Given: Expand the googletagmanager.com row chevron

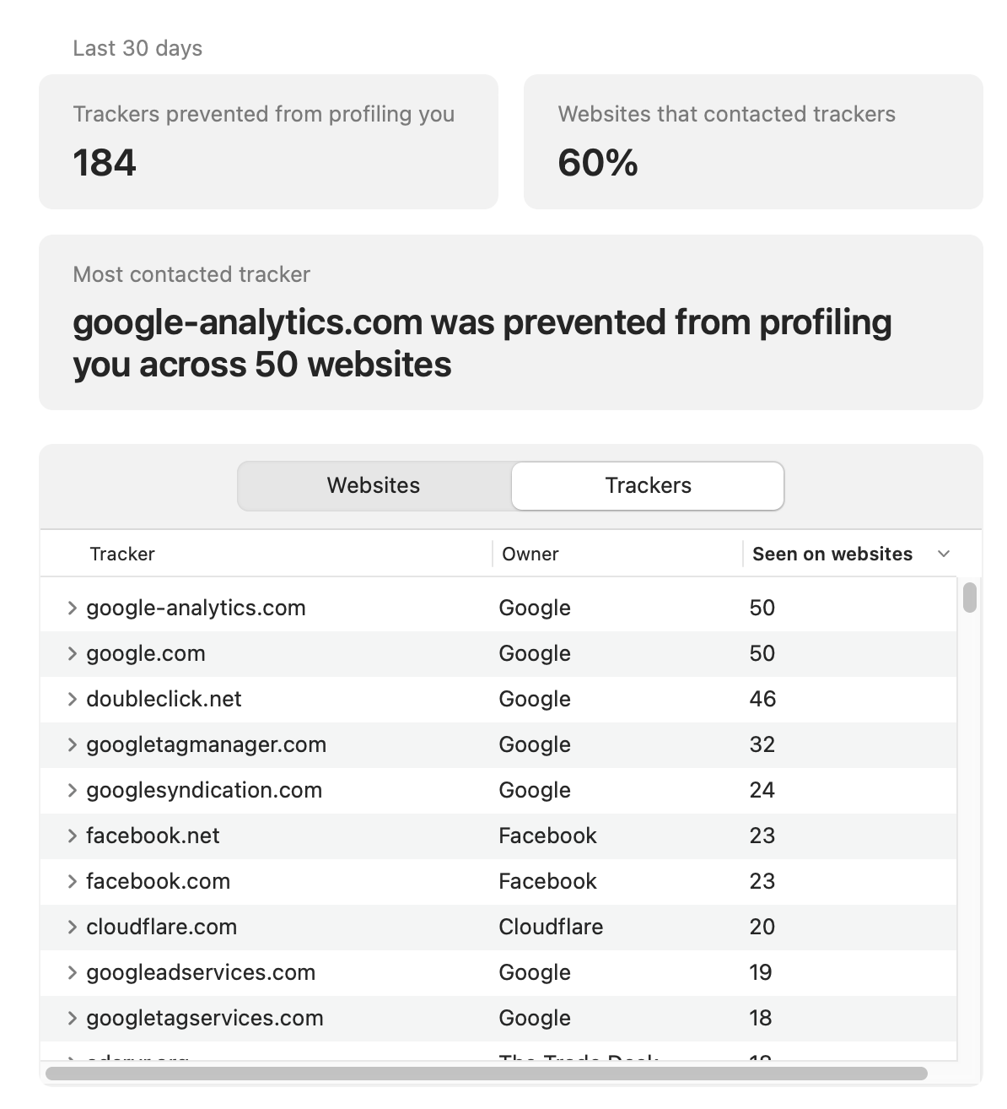Looking at the screenshot, I should (x=72, y=744).
